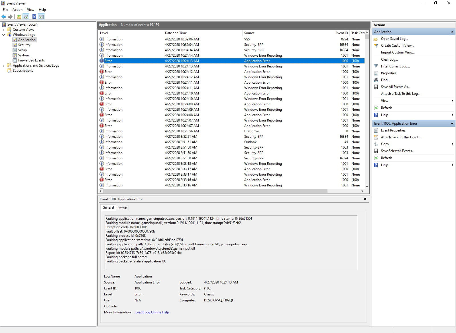Select the Setup log in tree
This screenshot has height=333, width=456.
(x=22, y=50)
